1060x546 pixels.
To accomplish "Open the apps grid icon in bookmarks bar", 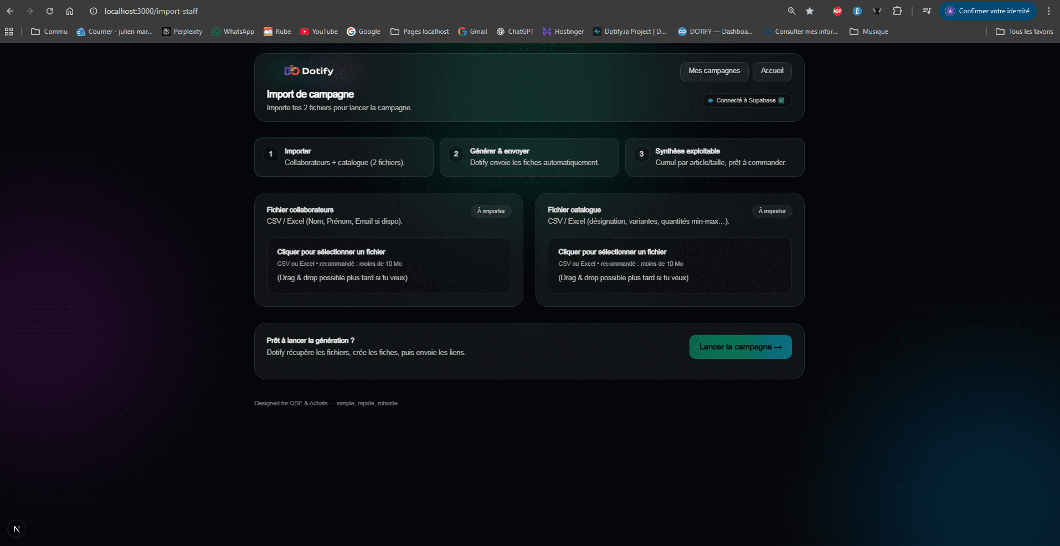I will pyautogui.click(x=9, y=32).
